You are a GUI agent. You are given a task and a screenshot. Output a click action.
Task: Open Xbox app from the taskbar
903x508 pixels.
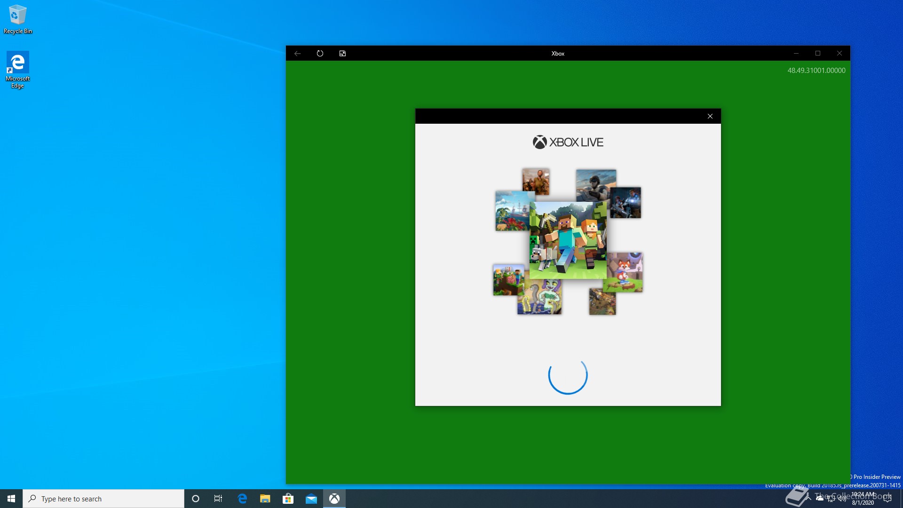pos(334,499)
